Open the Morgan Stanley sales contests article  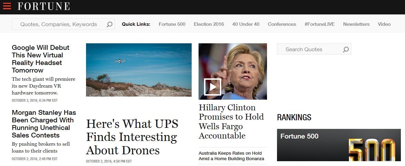(44, 124)
